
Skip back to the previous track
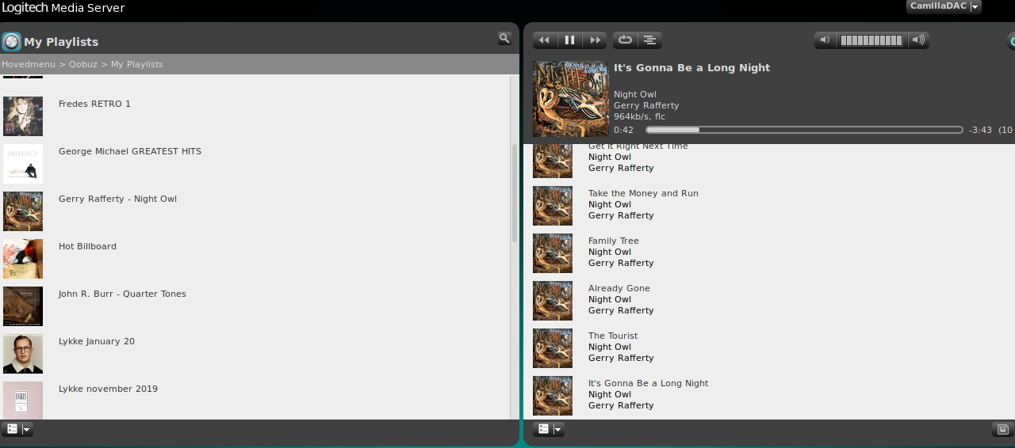point(545,40)
